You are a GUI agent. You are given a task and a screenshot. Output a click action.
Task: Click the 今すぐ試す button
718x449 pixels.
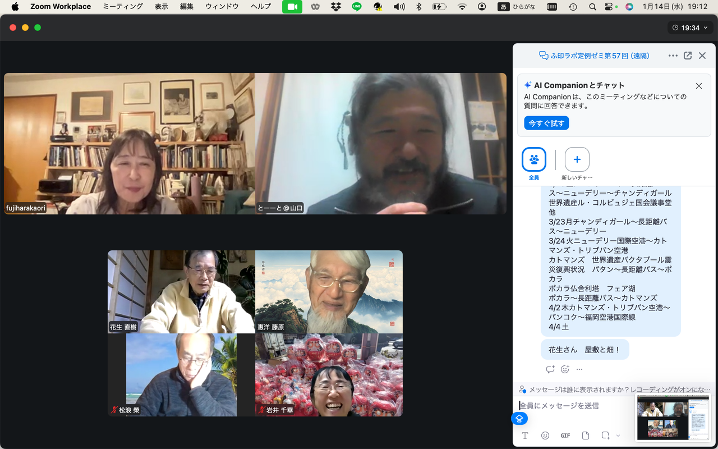click(546, 123)
